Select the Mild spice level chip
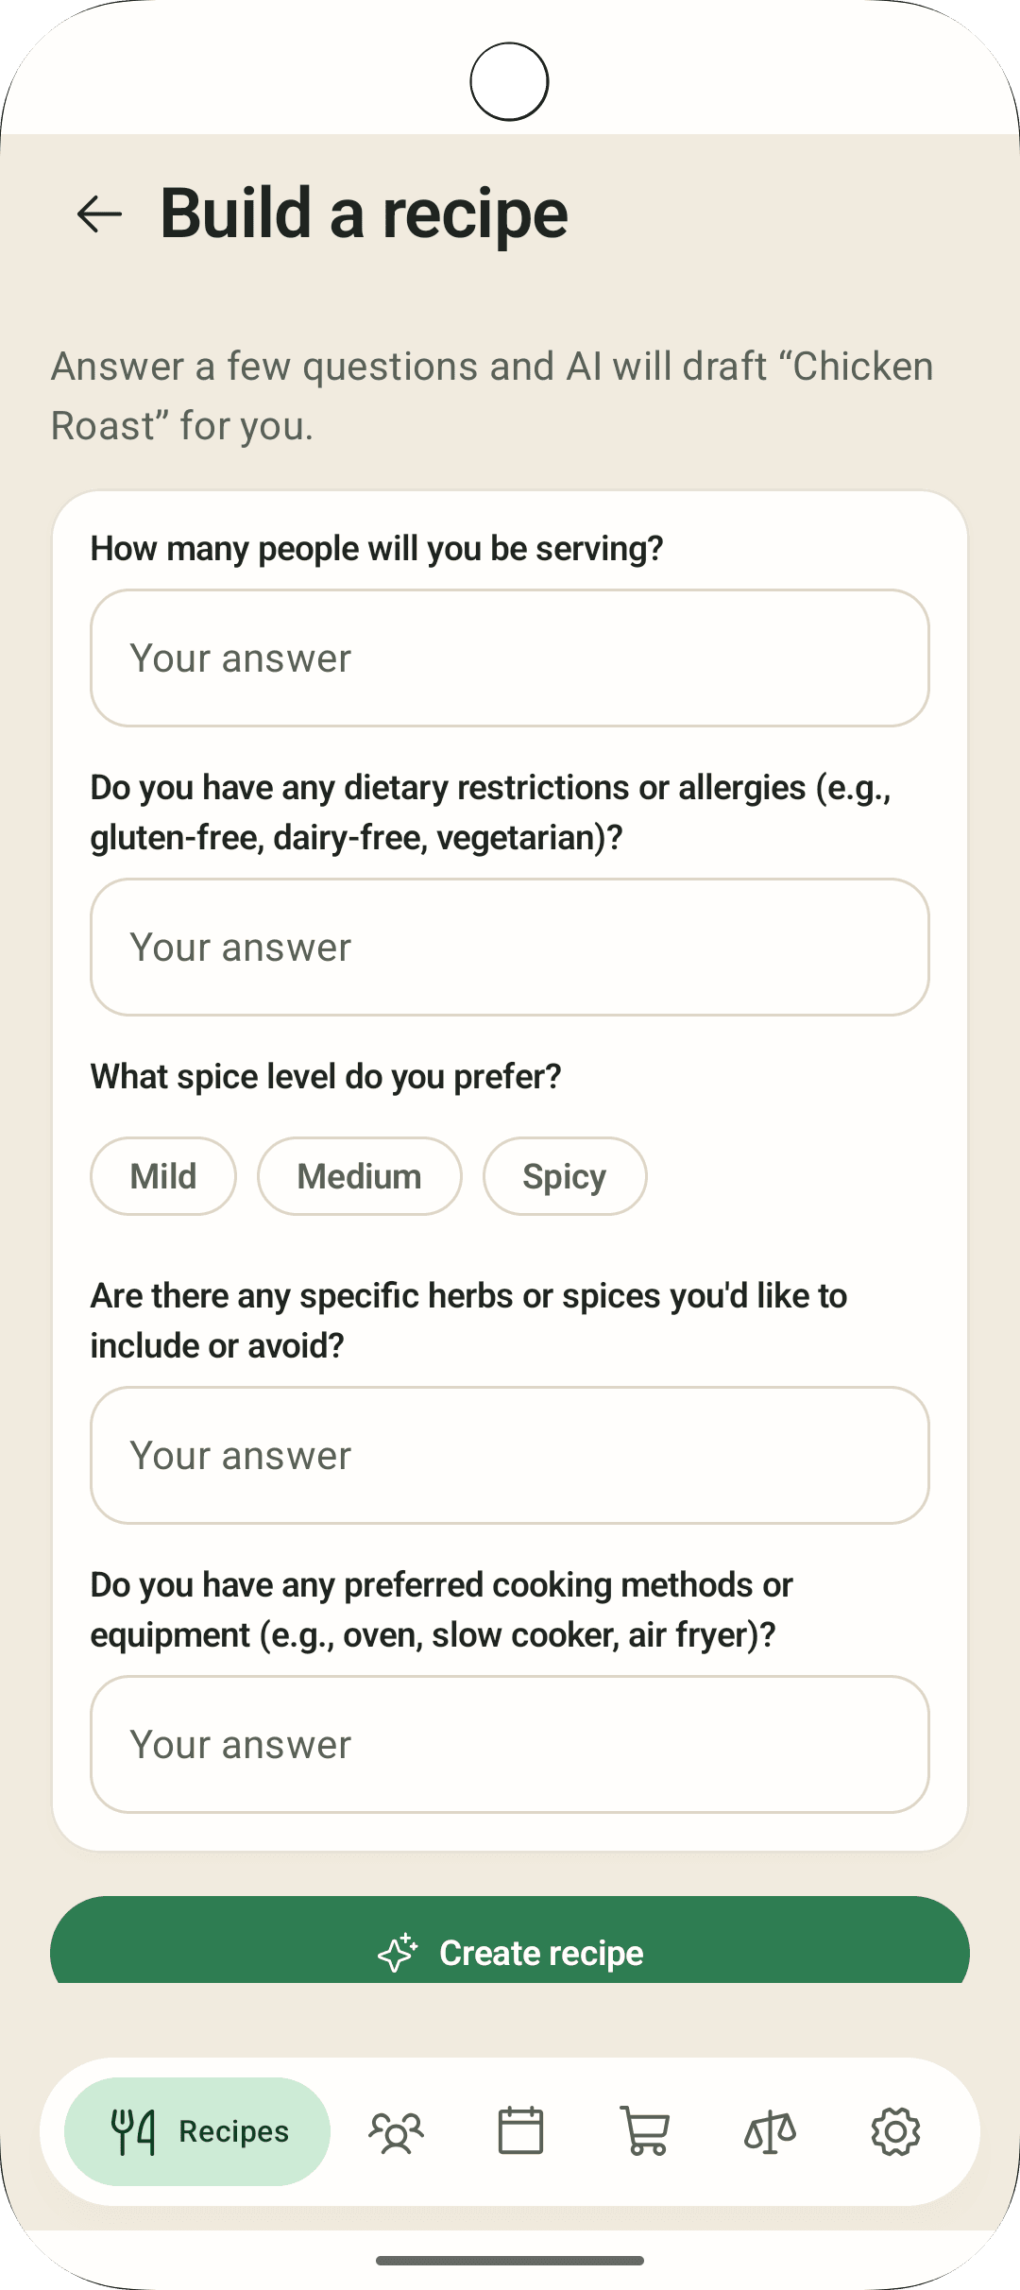Viewport: 1020px width, 2290px height. click(x=163, y=1176)
